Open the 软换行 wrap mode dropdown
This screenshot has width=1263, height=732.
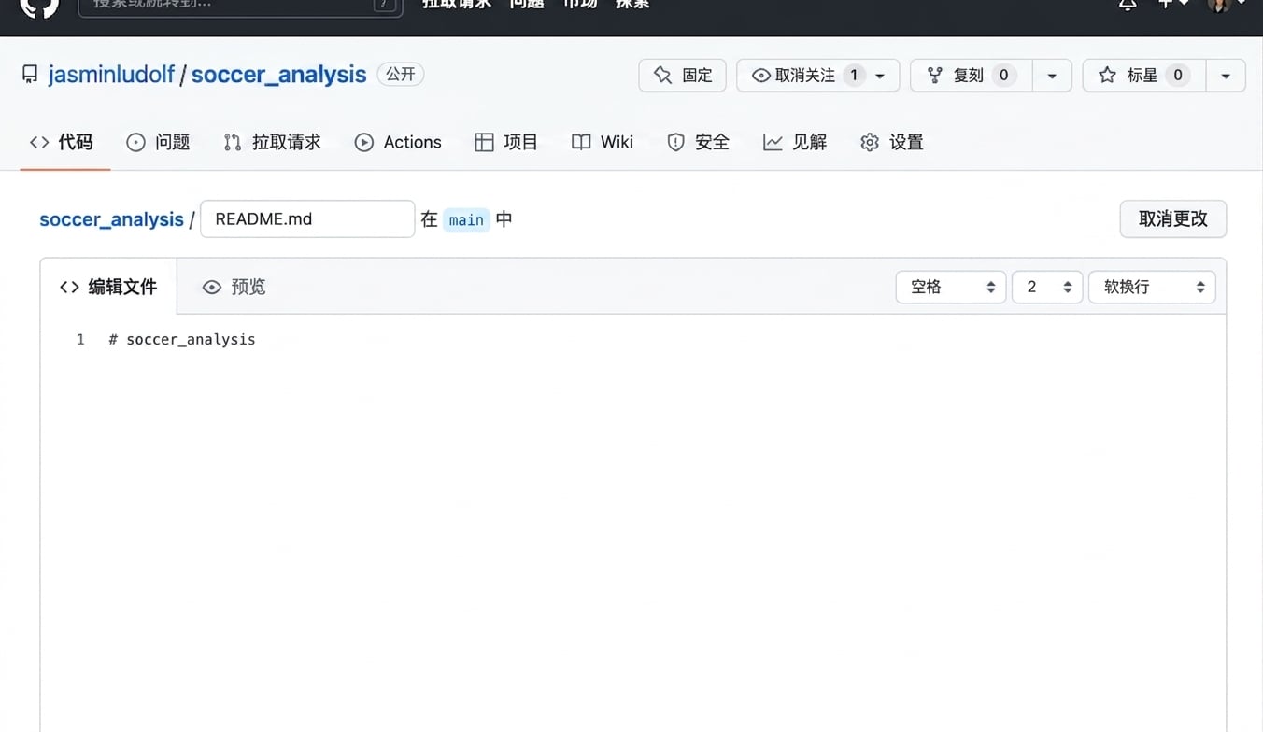coord(1152,287)
